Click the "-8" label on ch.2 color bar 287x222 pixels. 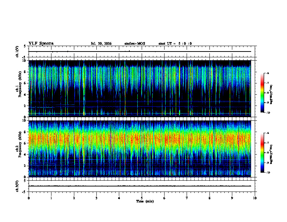click(267, 153)
